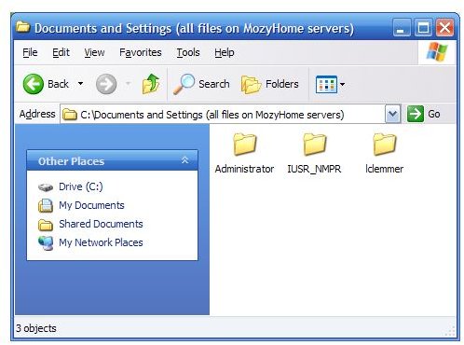464x345 pixels.
Task: Click the Administrator folder name
Action: click(x=244, y=169)
